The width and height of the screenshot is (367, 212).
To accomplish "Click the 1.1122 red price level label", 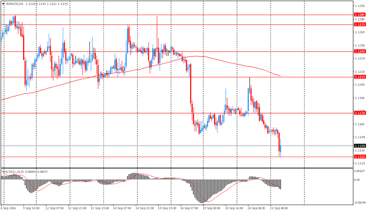I will click(x=360, y=157).
